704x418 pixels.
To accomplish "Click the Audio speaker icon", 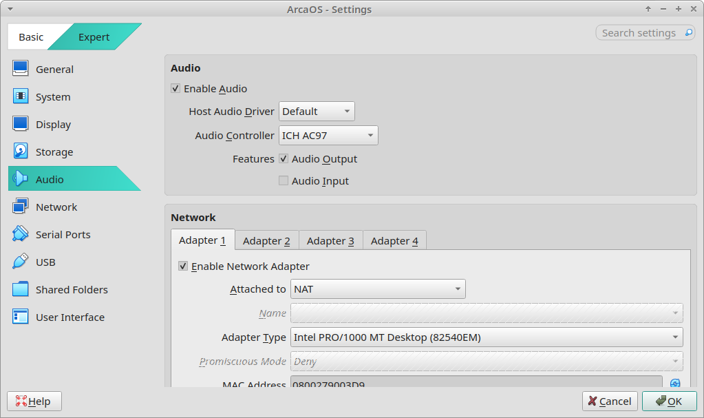I will pyautogui.click(x=20, y=179).
